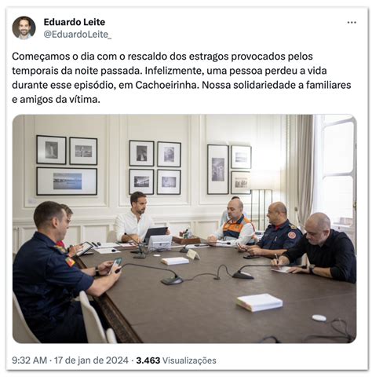The image size is (372, 377).
Task: Open Eduardo Leite's profile avatar
Action: tap(24, 27)
